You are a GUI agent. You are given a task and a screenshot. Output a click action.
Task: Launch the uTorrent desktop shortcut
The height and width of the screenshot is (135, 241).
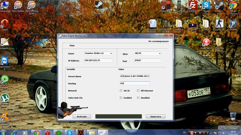coord(5,99)
